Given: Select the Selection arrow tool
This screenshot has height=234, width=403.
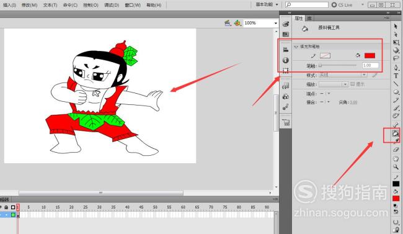Looking at the screenshot, I should pyautogui.click(x=396, y=26).
